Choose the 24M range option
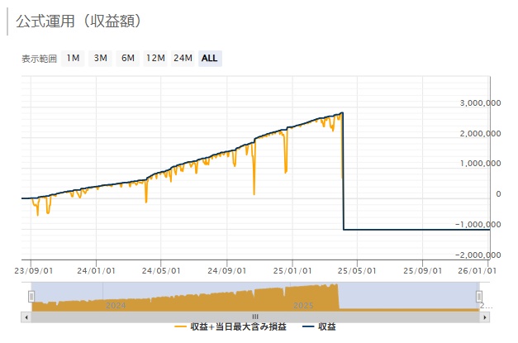The height and width of the screenshot is (343, 518). 183,58
